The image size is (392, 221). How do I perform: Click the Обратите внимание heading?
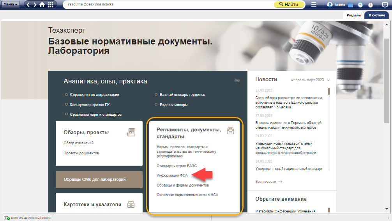tap(281, 199)
